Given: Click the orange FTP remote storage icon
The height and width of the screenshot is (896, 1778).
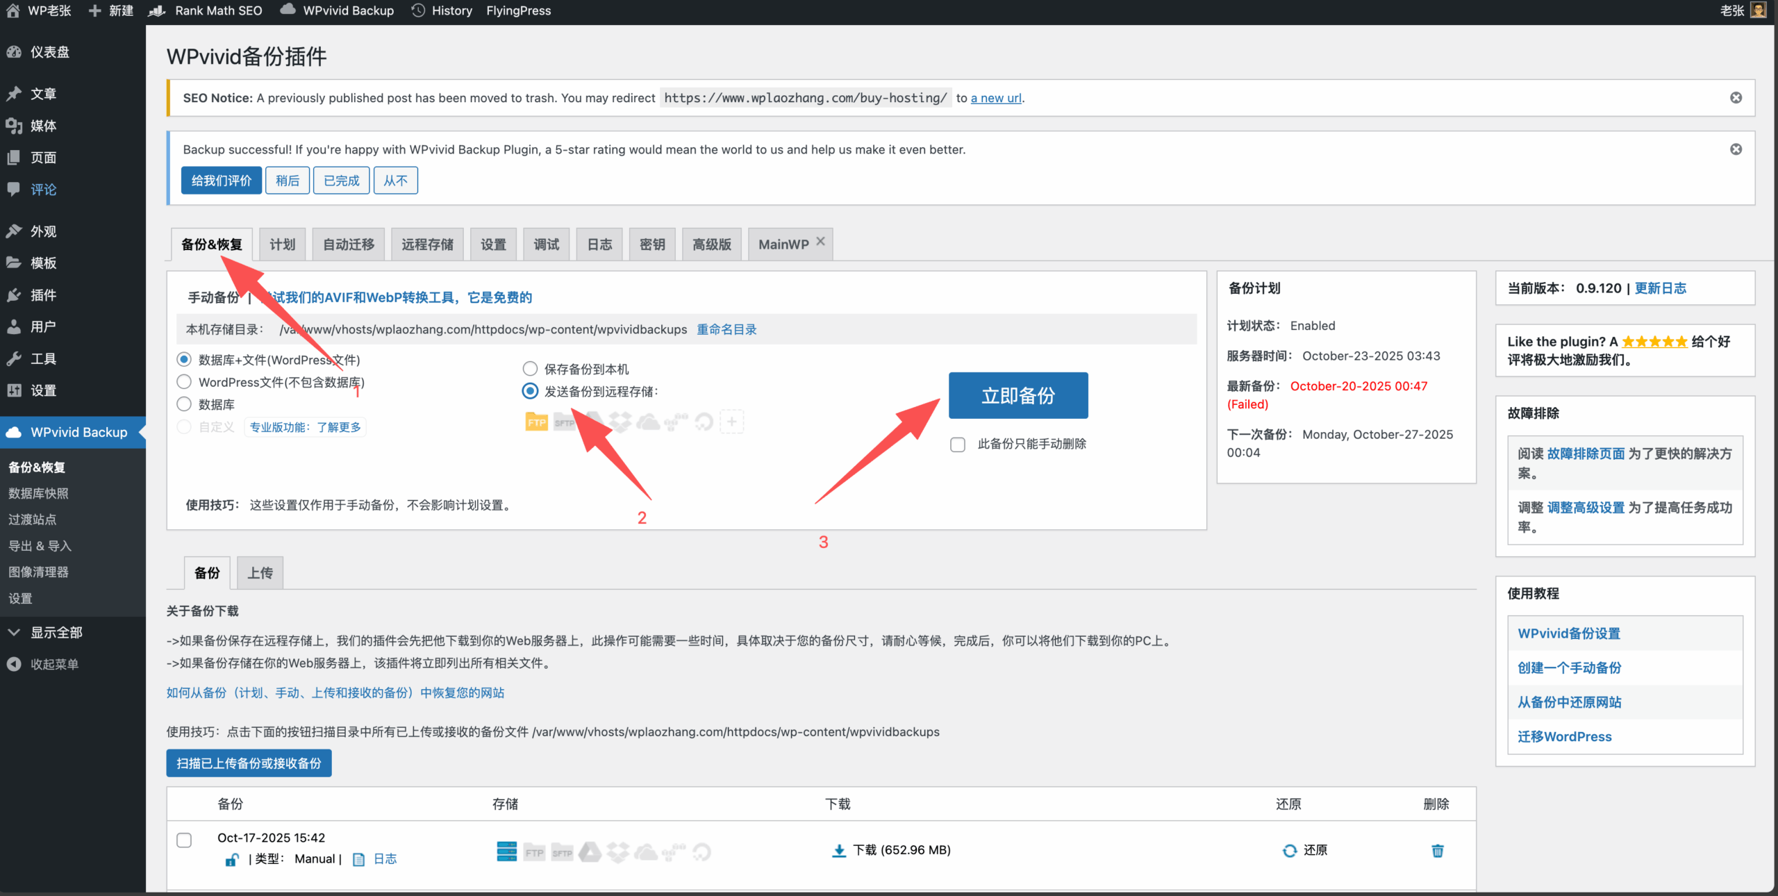Looking at the screenshot, I should point(536,422).
